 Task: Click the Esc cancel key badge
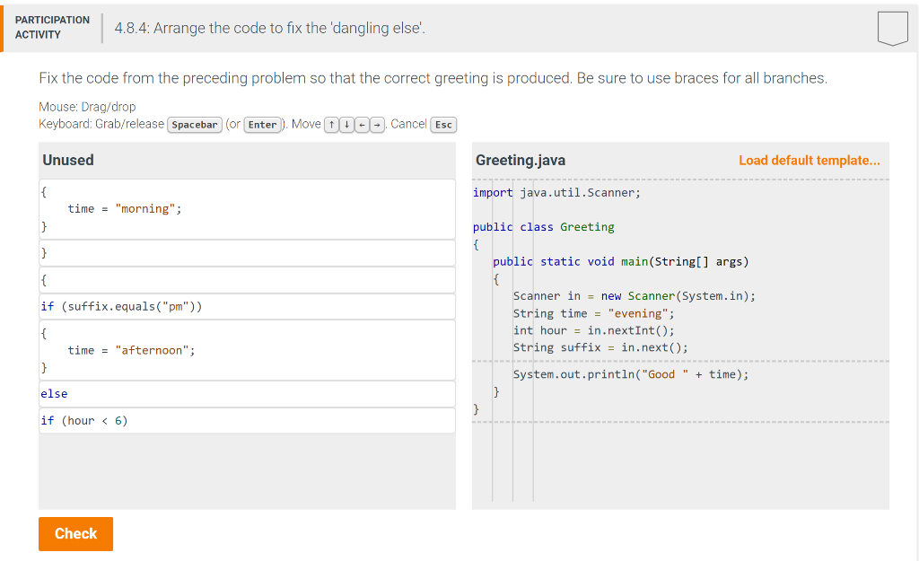pos(443,125)
